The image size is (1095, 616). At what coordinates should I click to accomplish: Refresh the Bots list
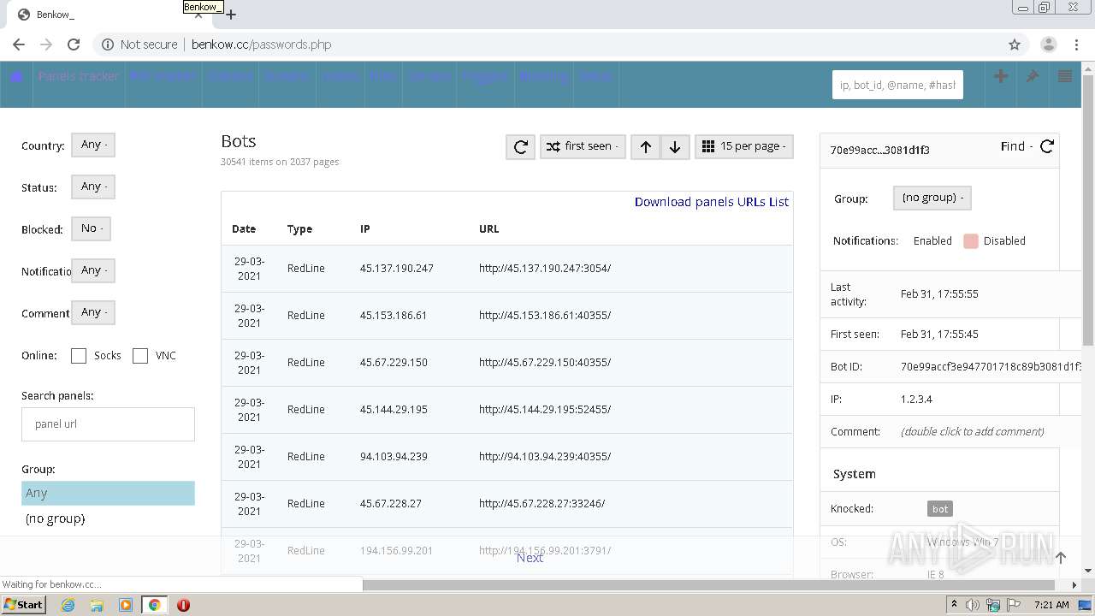520,146
